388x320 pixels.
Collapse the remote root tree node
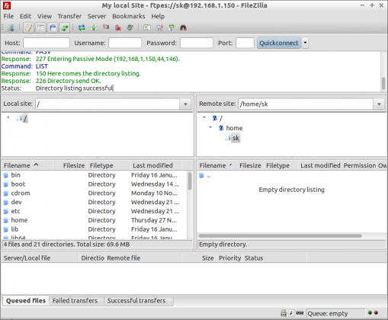(204, 117)
